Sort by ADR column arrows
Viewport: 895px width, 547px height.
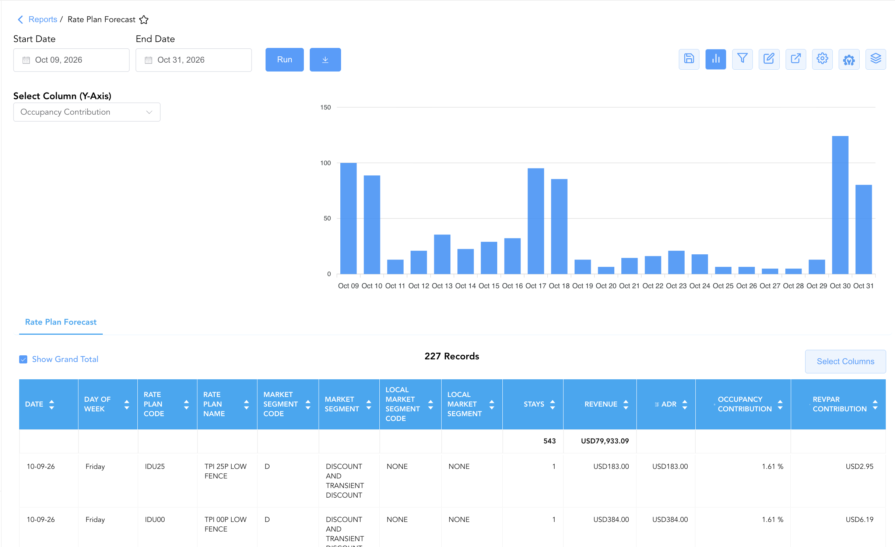pyautogui.click(x=685, y=404)
